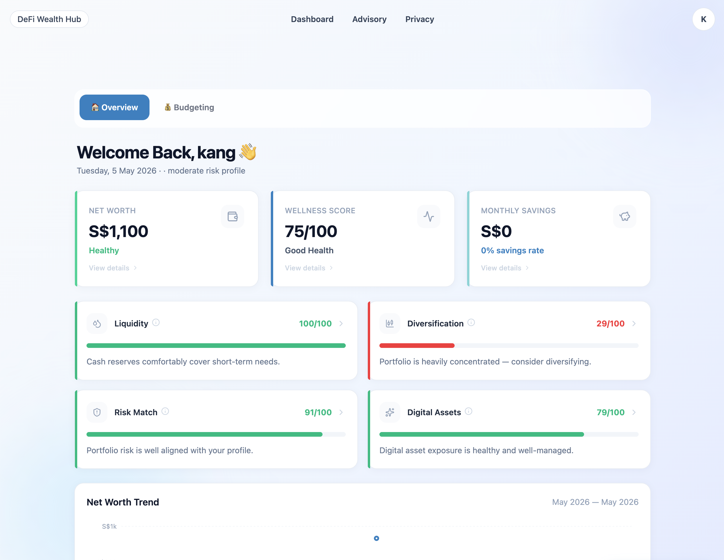724x560 pixels.
Task: Expand Liquidity details with its chevron
Action: coord(341,324)
